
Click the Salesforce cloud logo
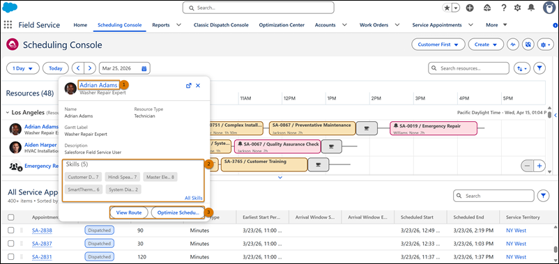pyautogui.click(x=10, y=7)
